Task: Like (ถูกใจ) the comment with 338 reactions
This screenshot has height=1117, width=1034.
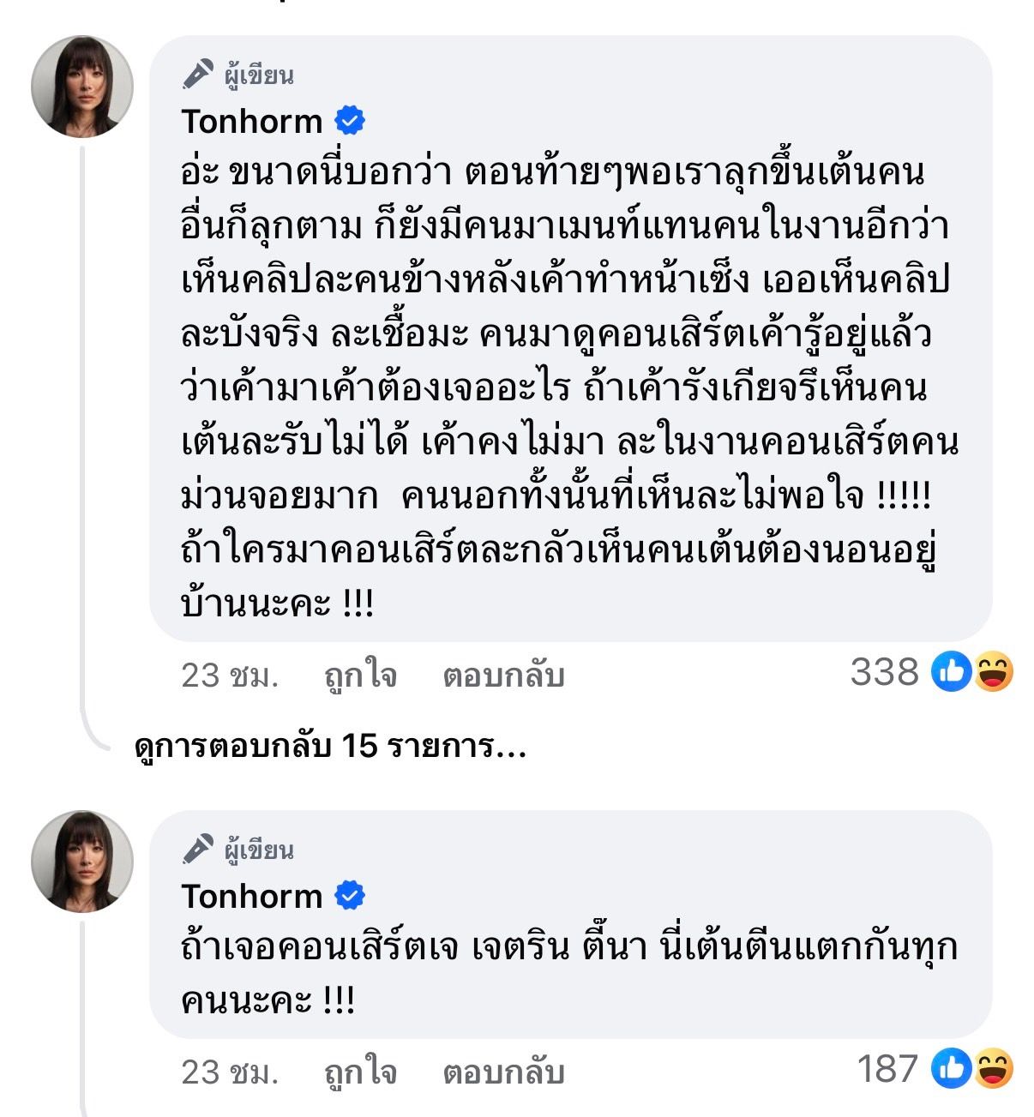Action: (x=360, y=676)
